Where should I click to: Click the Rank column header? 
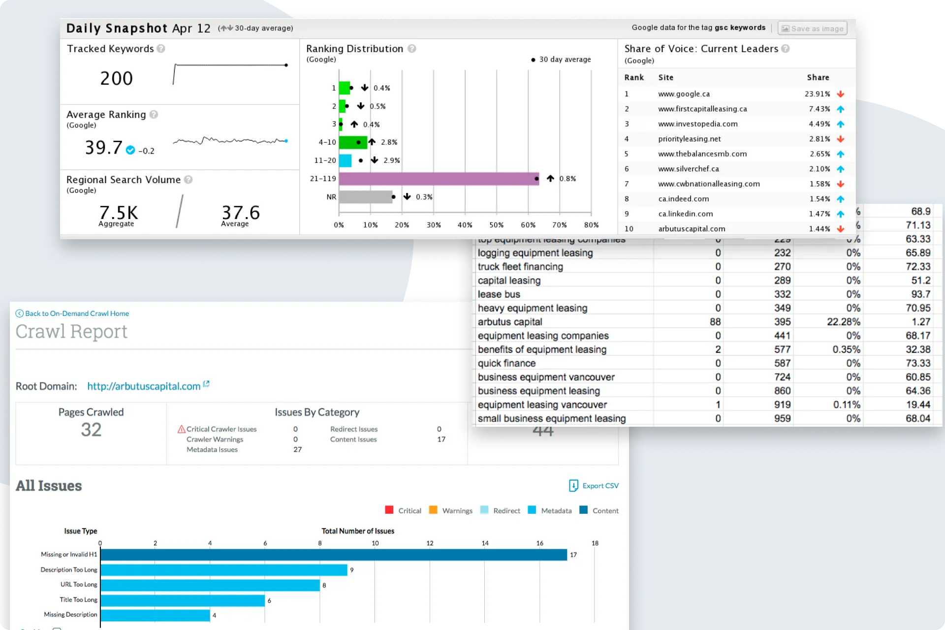634,77
